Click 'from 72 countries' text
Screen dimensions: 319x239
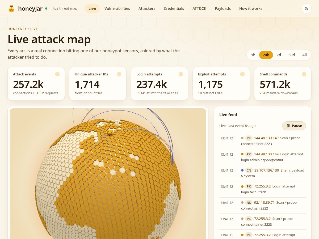click(89, 93)
